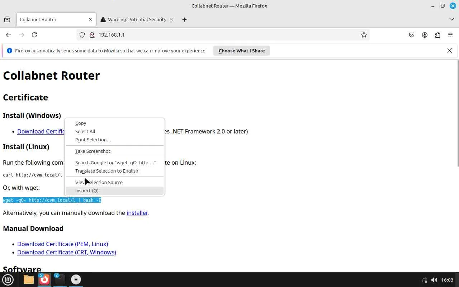The image size is (459, 287).
Task: Choose Copy from the context menu
Action: point(114,123)
